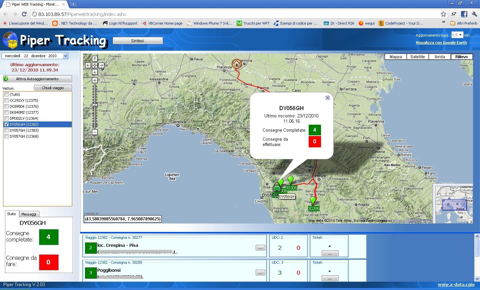Open the refresh interval 0.5 min dropdown
This screenshot has height=290, width=480.
click(457, 35)
